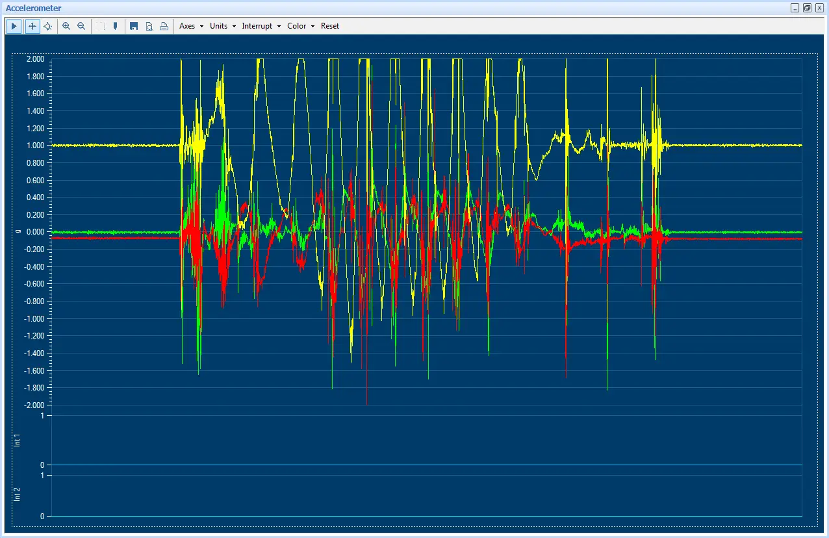Click the printer icon

[164, 26]
